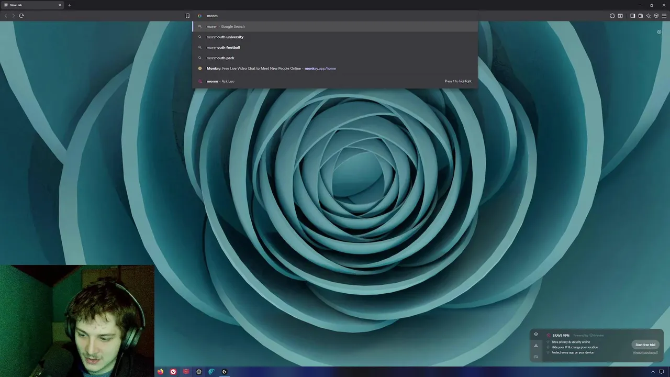The image size is (670, 377).
Task: Open the Brave VPN shield toolbar icon
Action: [656, 16]
